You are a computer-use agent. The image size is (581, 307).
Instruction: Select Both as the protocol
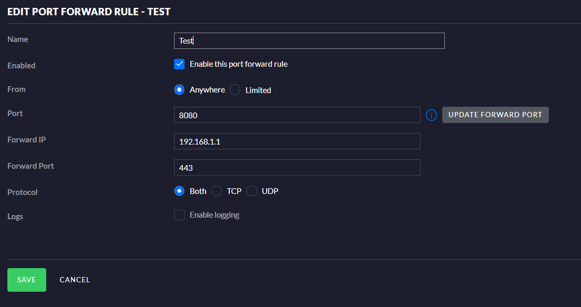pyautogui.click(x=179, y=191)
